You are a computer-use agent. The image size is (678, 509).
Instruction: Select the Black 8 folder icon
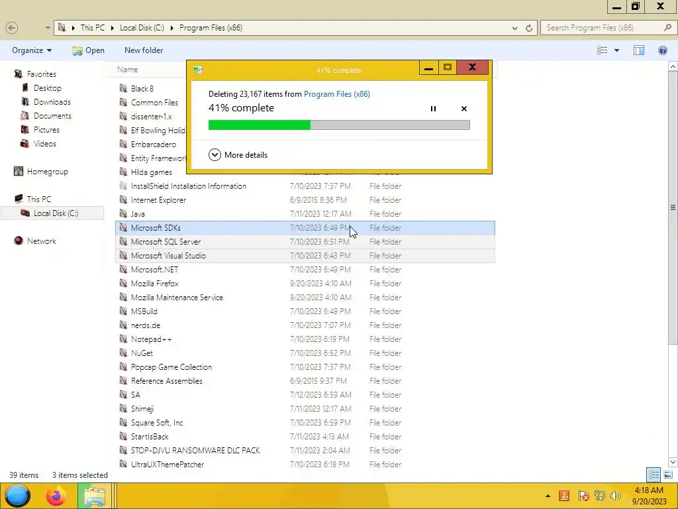tap(123, 88)
